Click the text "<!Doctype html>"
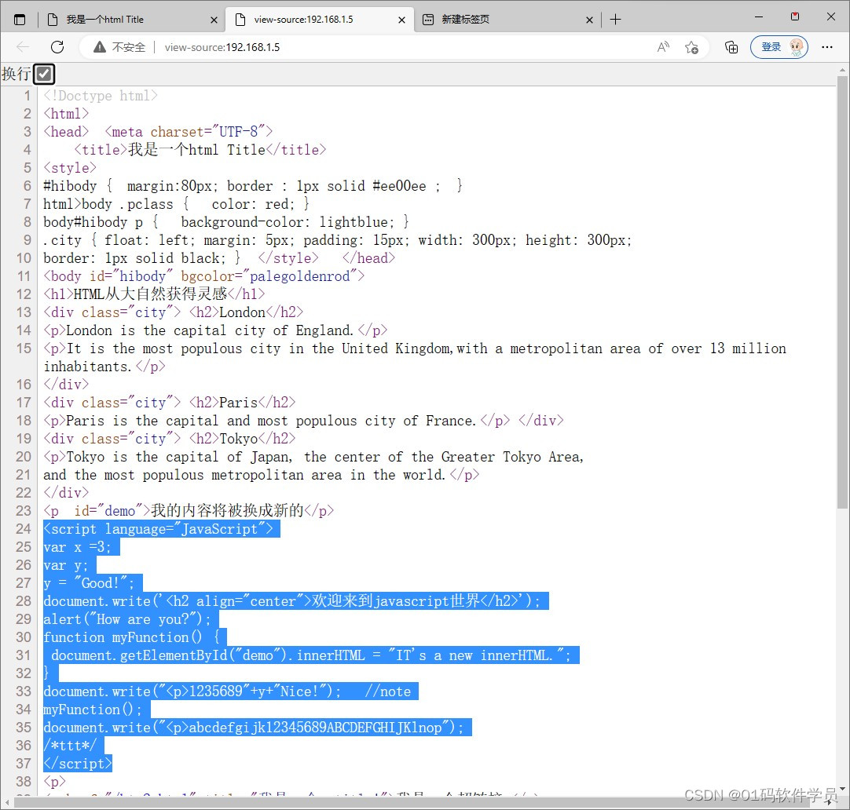This screenshot has height=810, width=850. pyautogui.click(x=101, y=96)
